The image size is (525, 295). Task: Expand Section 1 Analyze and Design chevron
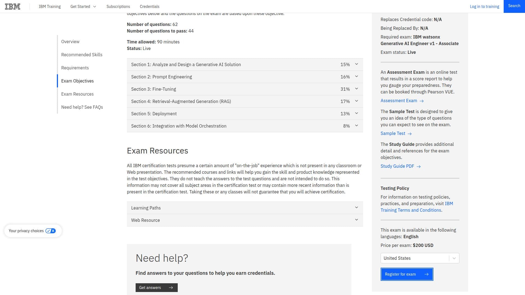[357, 64]
